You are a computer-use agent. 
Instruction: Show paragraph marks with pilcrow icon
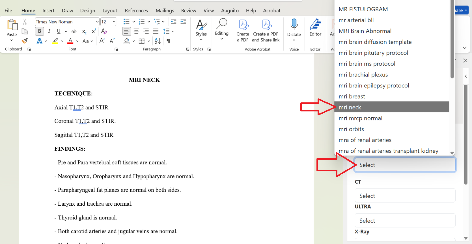point(169,41)
